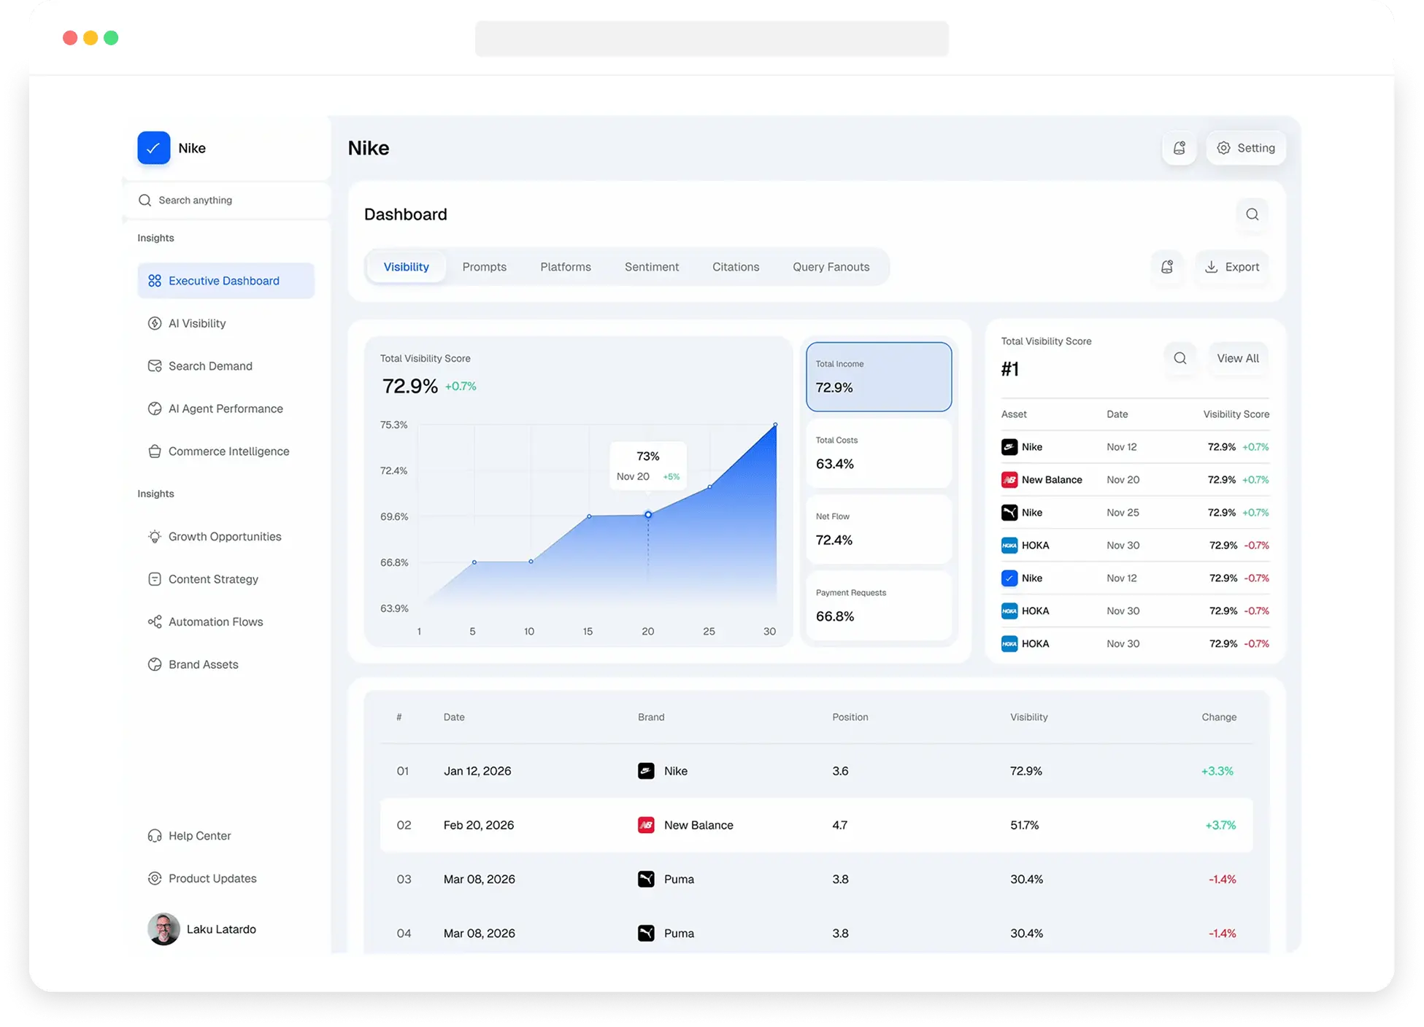
Task: Switch to the Sentiment tab
Action: click(x=651, y=267)
